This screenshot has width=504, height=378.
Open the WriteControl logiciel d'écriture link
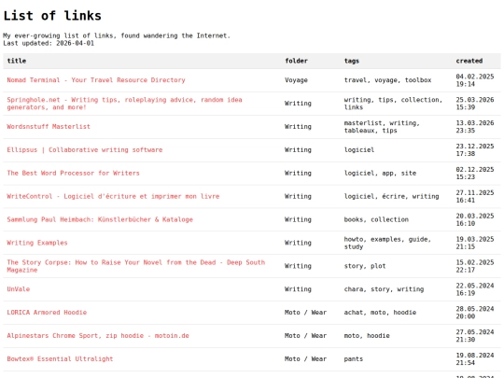tap(113, 196)
